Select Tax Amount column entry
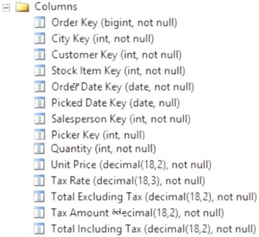259x237 pixels. (x=138, y=213)
